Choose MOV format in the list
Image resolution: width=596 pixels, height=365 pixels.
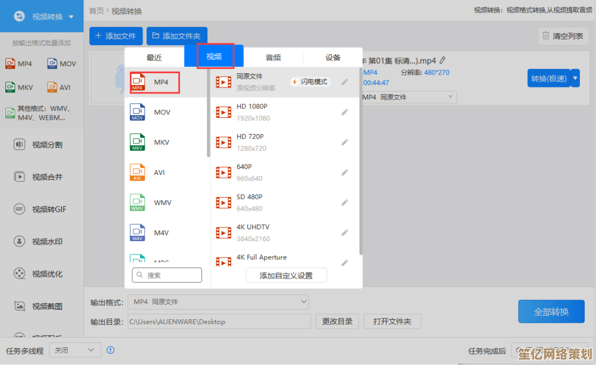click(162, 112)
